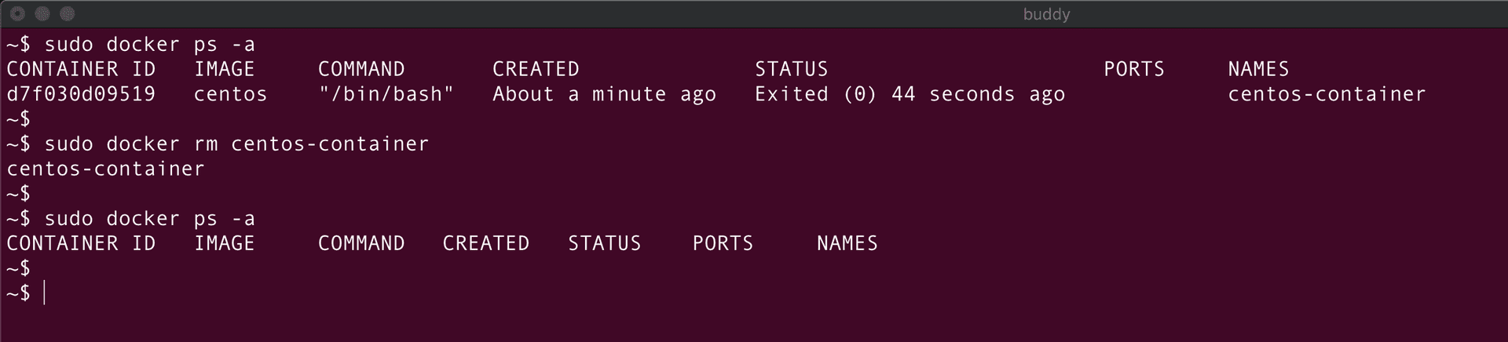Click the first "sudo docker ps -a" command
This screenshot has width=1508, height=342.
(149, 45)
